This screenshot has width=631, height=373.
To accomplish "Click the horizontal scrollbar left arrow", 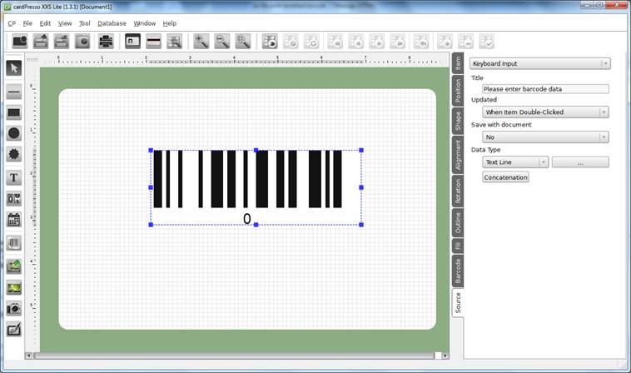I will click(28, 356).
